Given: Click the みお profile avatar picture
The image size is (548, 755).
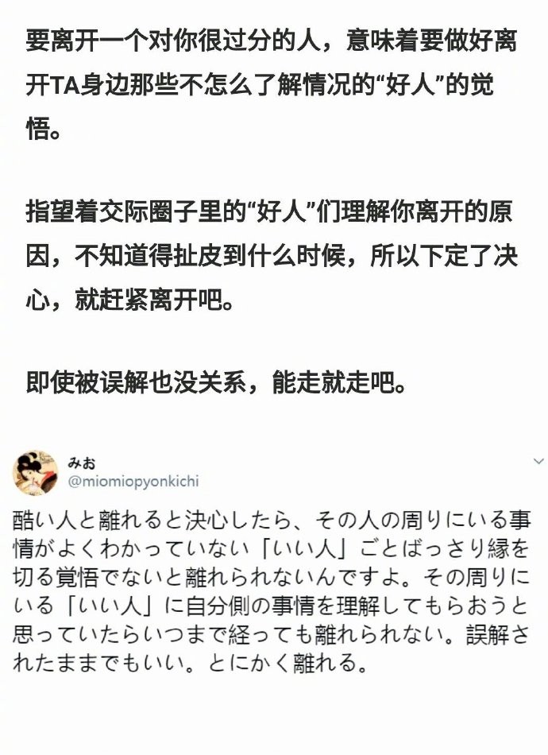Looking at the screenshot, I should pyautogui.click(x=35, y=474).
